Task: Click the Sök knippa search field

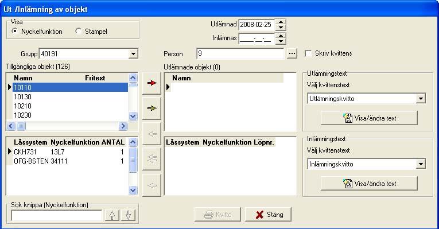Action: 57,215
